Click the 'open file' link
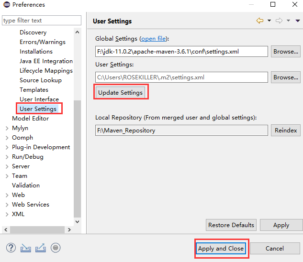 coord(154,39)
